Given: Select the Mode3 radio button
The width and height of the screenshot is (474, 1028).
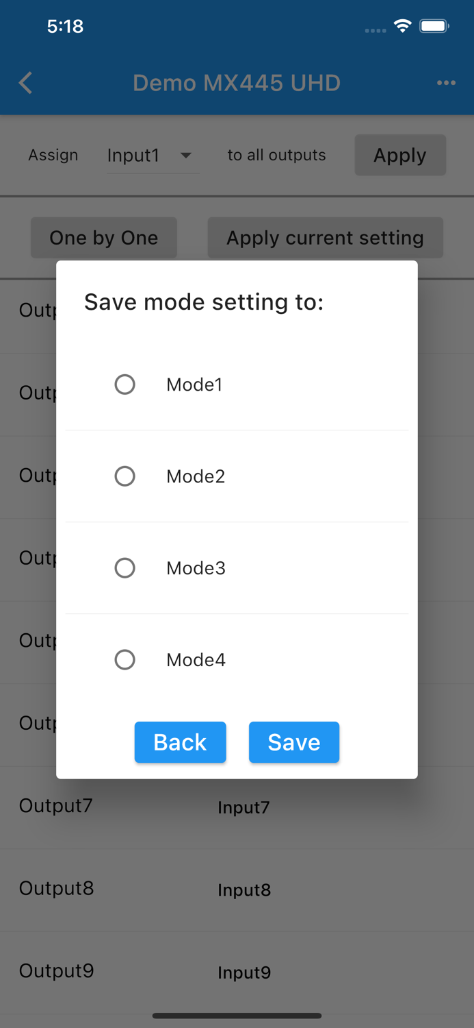Looking at the screenshot, I should pyautogui.click(x=124, y=568).
